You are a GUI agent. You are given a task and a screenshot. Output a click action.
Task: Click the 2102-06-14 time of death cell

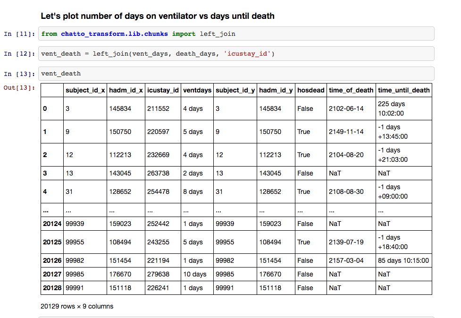(346, 109)
